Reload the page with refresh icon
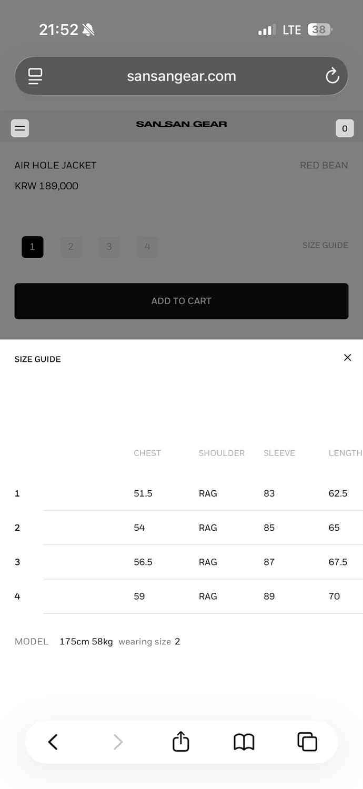 click(332, 76)
